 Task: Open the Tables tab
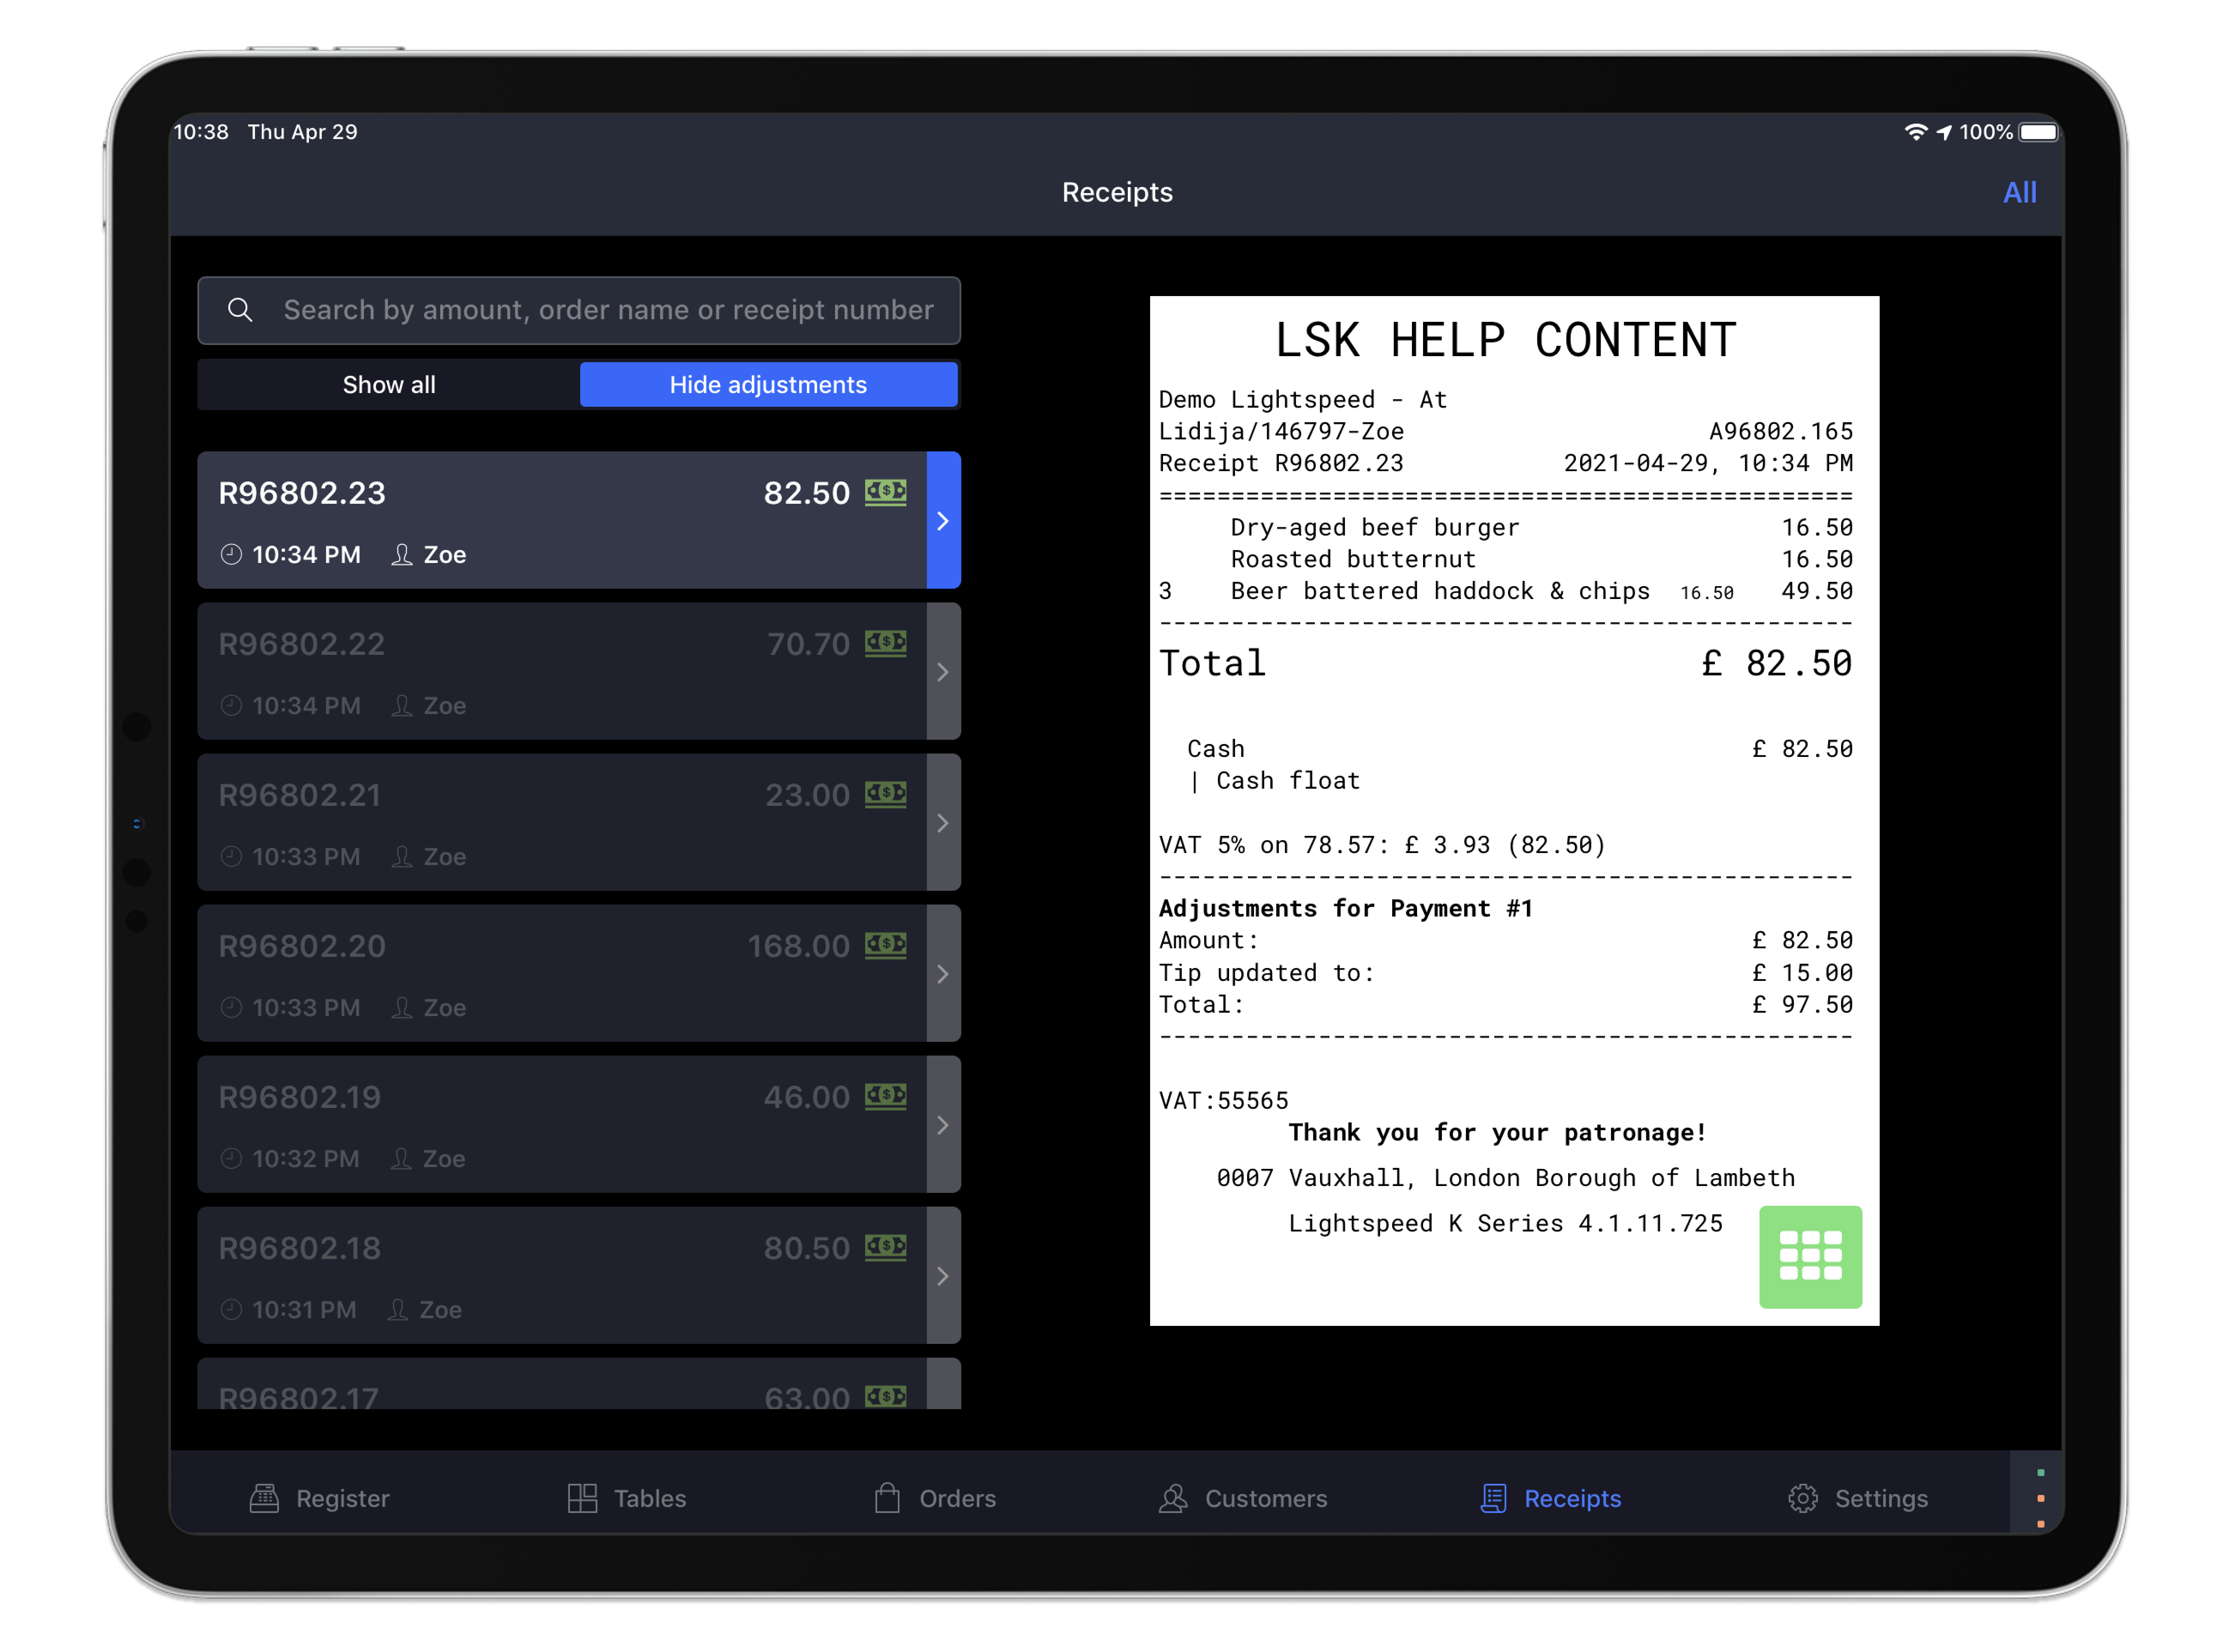click(x=627, y=1499)
